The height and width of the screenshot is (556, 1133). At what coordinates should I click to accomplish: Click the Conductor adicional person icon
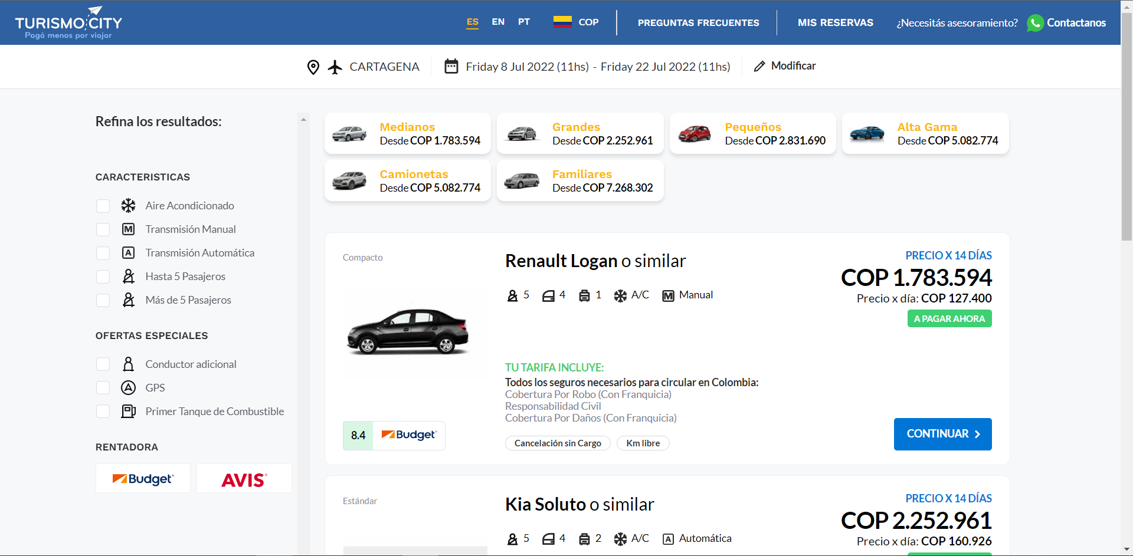pos(128,364)
